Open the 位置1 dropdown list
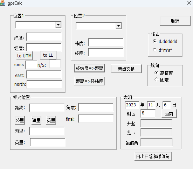The image size is (193, 169). click(x=58, y=25)
